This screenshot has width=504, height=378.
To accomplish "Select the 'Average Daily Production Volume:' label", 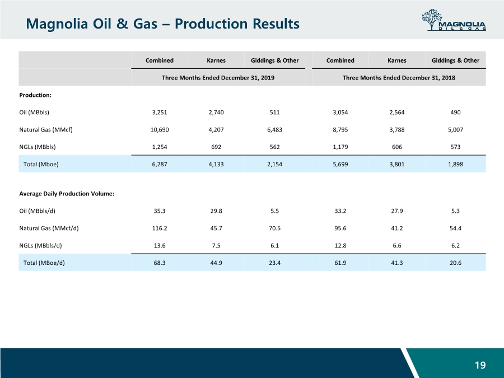I will [x=67, y=194].
